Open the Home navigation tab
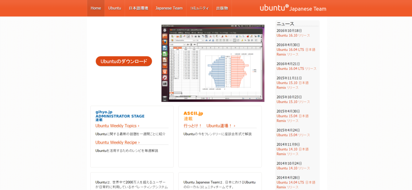Image resolution: width=412 pixels, height=190 pixels. (x=96, y=8)
